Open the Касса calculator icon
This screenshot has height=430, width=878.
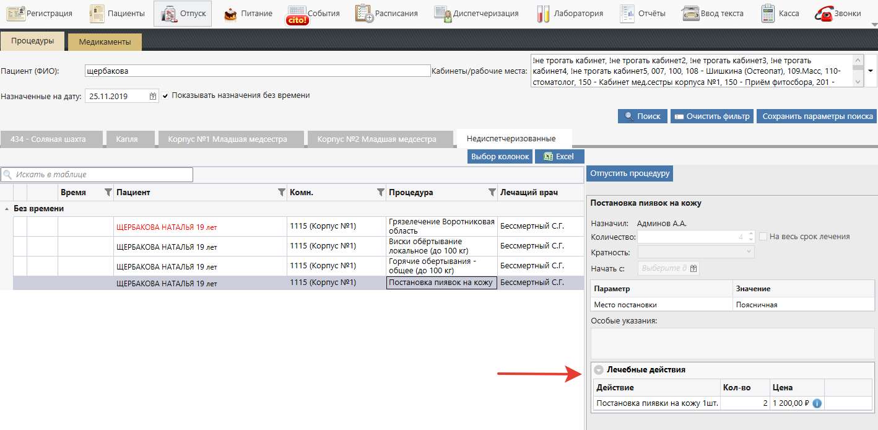pyautogui.click(x=768, y=13)
